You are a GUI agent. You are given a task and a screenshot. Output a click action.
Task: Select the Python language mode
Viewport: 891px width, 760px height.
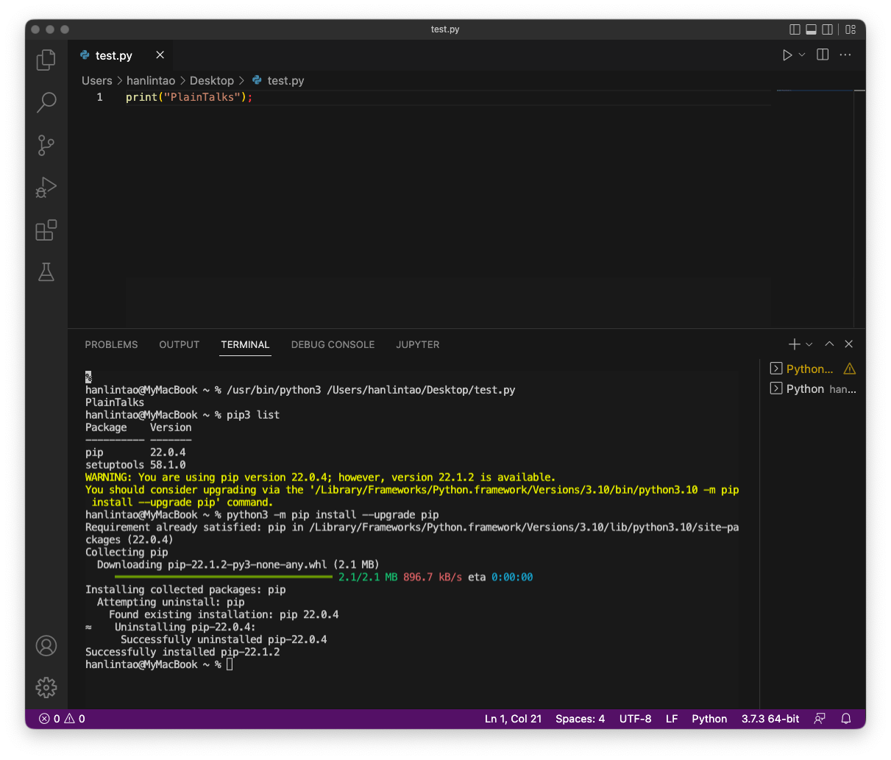click(x=709, y=719)
